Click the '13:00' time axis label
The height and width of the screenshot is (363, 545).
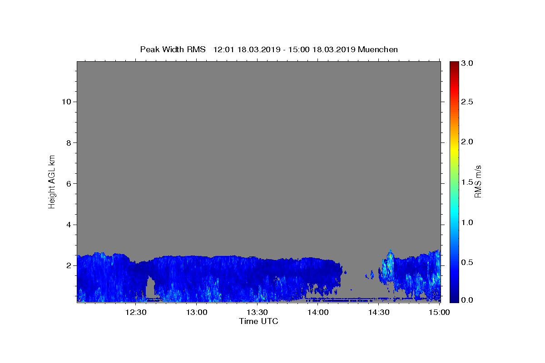[x=197, y=312]
